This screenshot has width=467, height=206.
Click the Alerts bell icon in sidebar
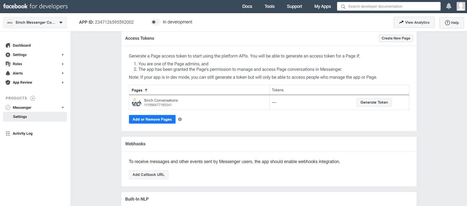click(8, 73)
